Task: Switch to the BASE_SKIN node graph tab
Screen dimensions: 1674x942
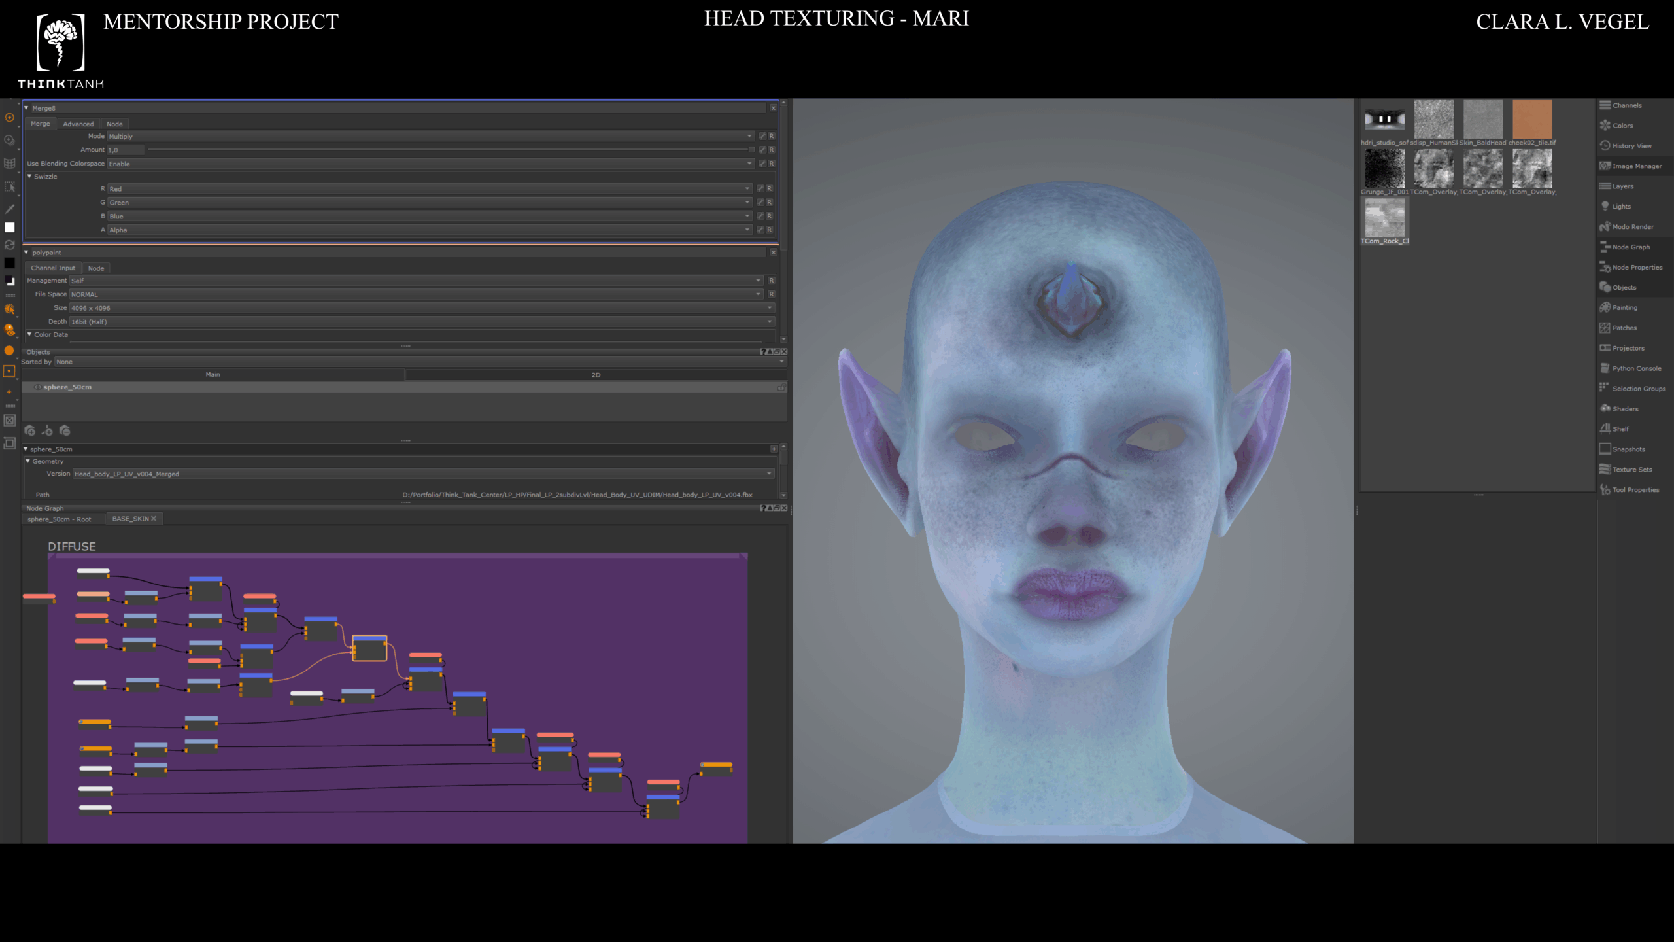Action: tap(130, 519)
